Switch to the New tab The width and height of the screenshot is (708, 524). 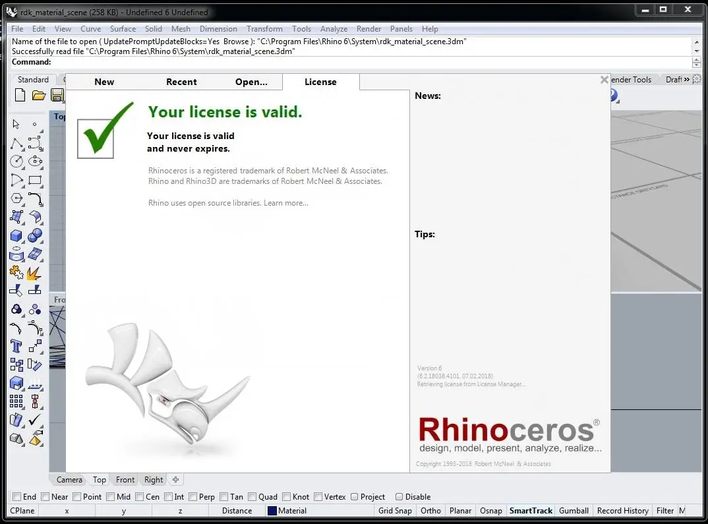[104, 82]
